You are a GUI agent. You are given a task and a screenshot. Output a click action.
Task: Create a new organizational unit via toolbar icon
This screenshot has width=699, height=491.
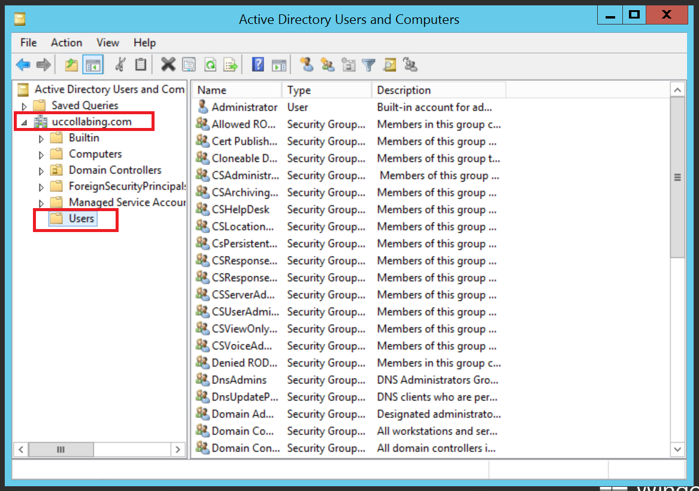pos(348,65)
